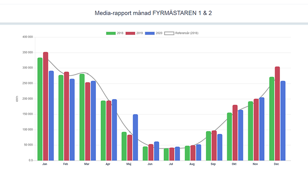Click the green 2018 bar for Jan
Screen dimensions: 308x176
click(x=40, y=109)
